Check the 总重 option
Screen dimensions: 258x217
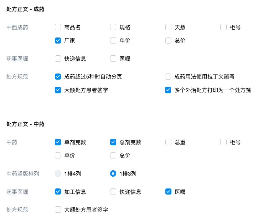tap(168, 142)
